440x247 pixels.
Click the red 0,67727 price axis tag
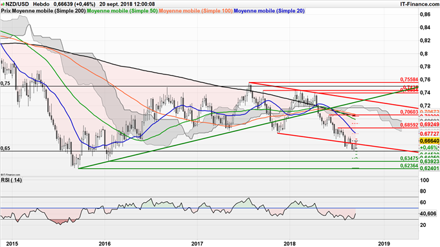429,134
